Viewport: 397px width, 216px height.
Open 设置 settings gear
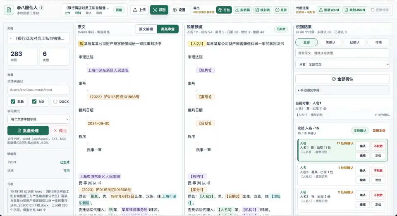179,10
